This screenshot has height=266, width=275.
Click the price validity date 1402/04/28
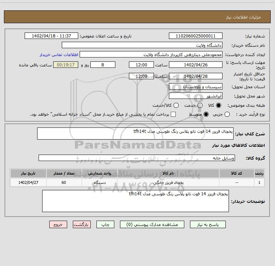(196, 76)
